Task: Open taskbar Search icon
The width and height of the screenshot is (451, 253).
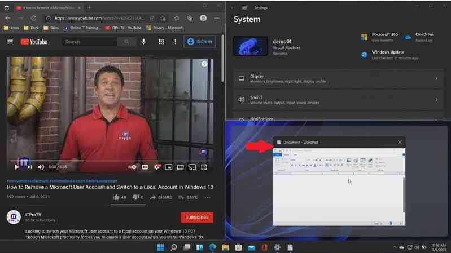Action: point(173,247)
